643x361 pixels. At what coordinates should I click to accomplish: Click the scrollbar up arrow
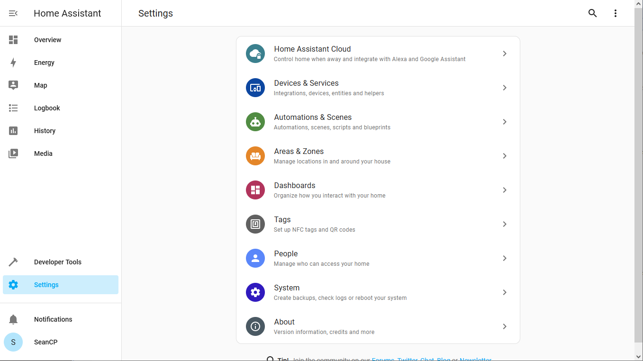point(639,4)
